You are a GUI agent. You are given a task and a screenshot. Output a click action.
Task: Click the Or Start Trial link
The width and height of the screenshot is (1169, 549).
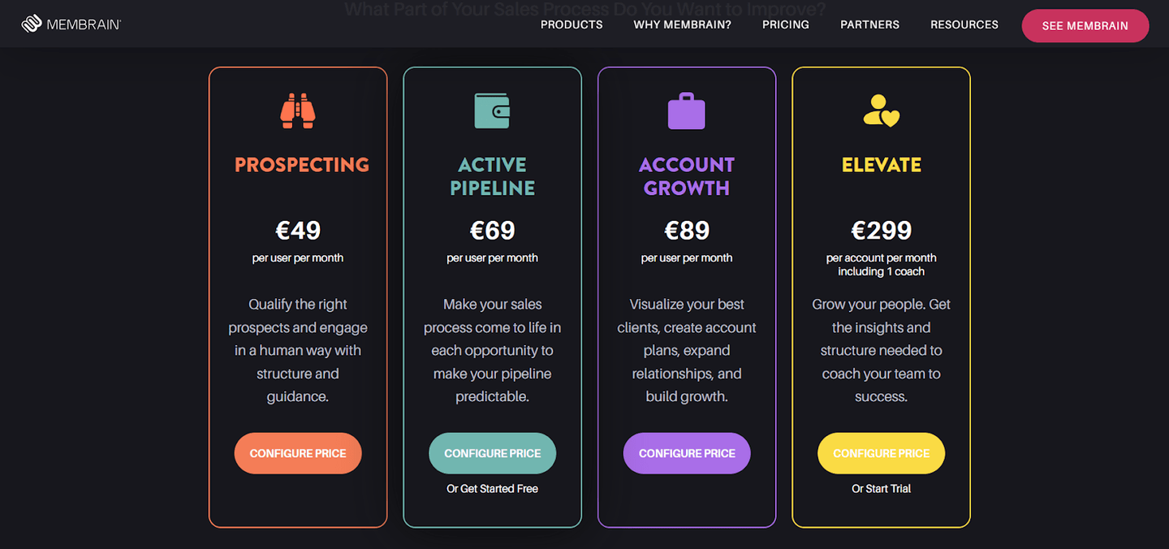[x=882, y=489]
